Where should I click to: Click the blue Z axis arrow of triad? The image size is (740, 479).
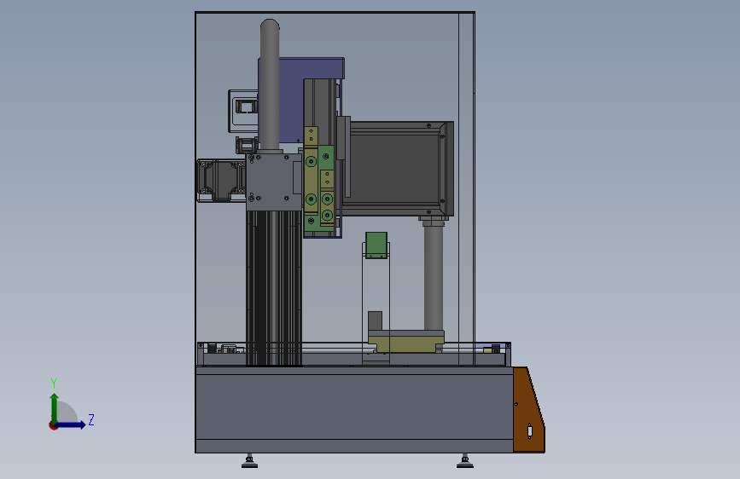pos(72,424)
